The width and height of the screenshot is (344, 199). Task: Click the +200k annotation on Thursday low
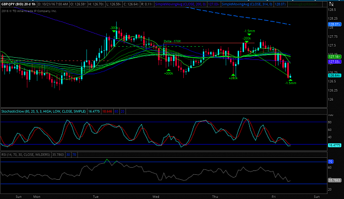233,78
